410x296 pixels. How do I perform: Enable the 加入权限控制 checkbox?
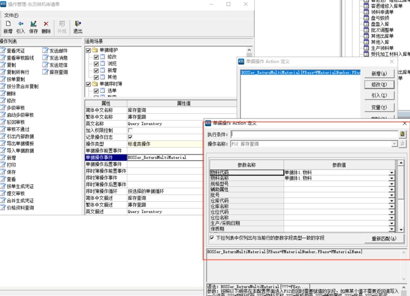pyautogui.click(x=131, y=130)
